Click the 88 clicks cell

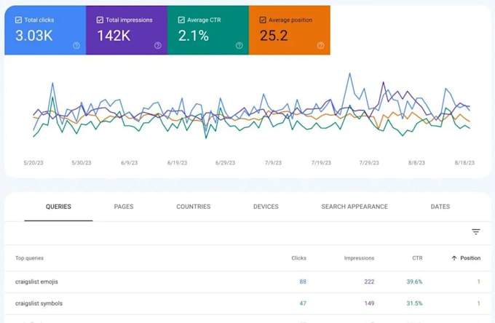(303, 282)
